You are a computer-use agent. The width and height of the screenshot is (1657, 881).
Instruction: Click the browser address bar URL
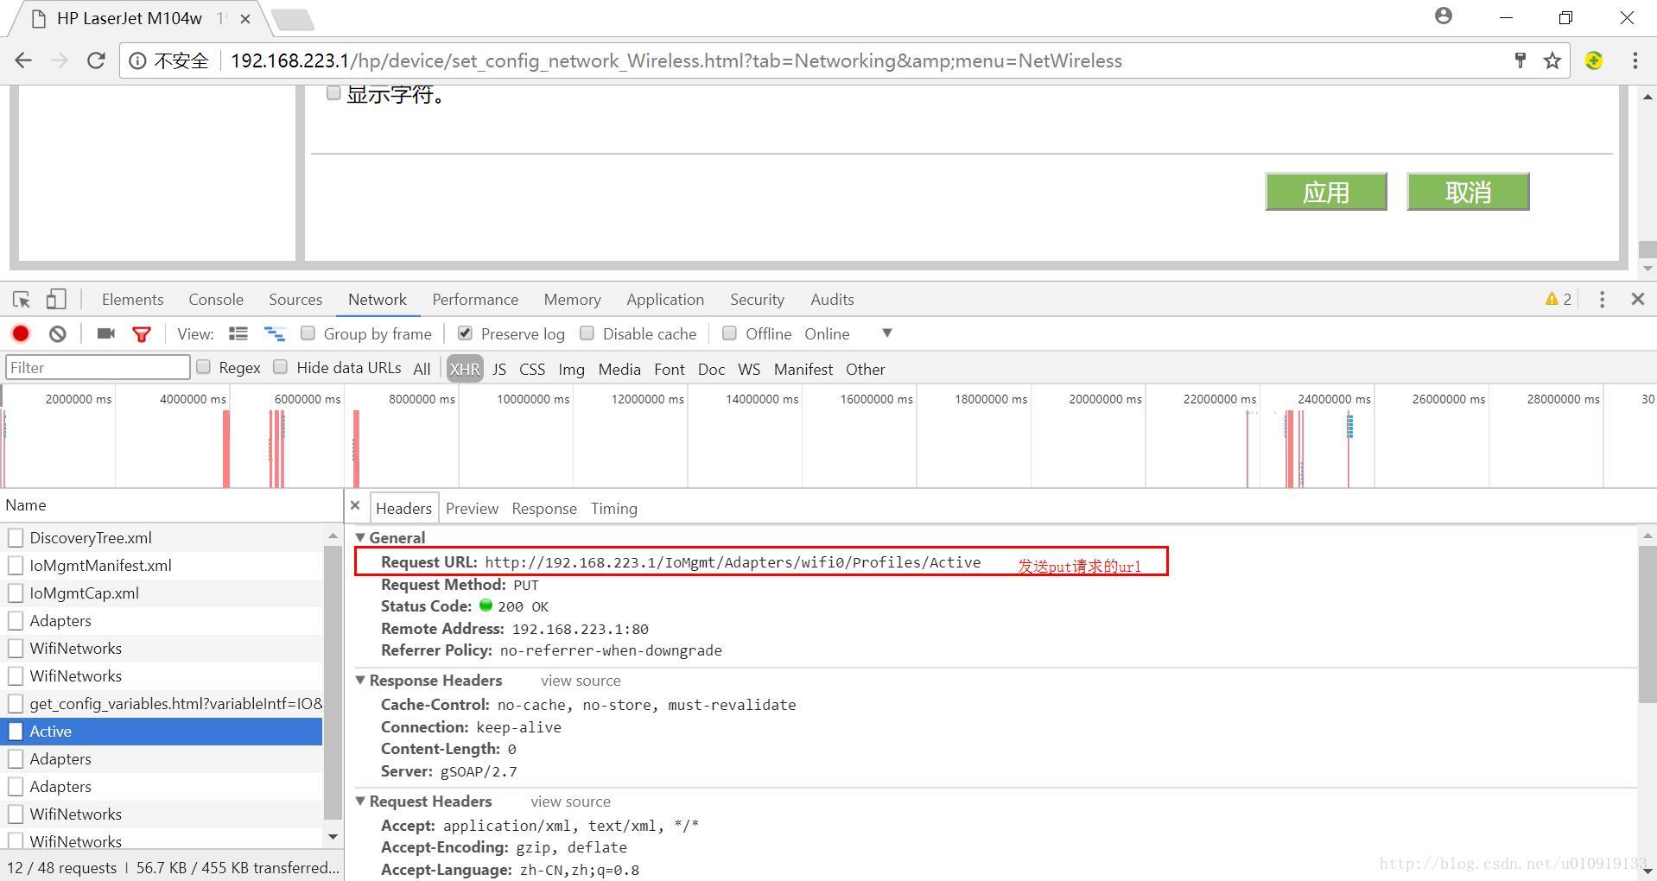click(x=676, y=60)
